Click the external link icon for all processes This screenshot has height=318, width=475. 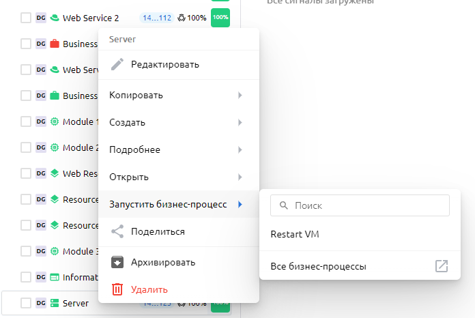tap(442, 266)
